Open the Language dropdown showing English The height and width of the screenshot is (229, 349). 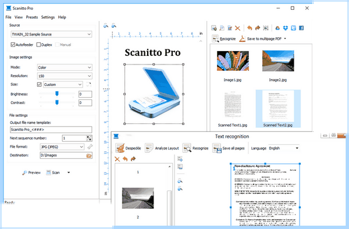(x=284, y=148)
